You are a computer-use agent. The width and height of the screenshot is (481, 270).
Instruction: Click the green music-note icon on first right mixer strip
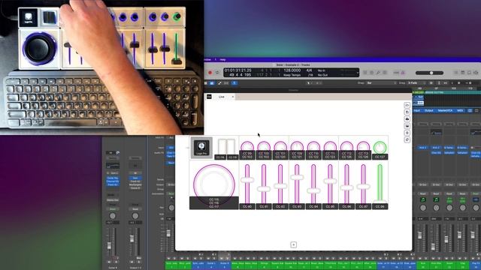pyautogui.click(x=423, y=199)
